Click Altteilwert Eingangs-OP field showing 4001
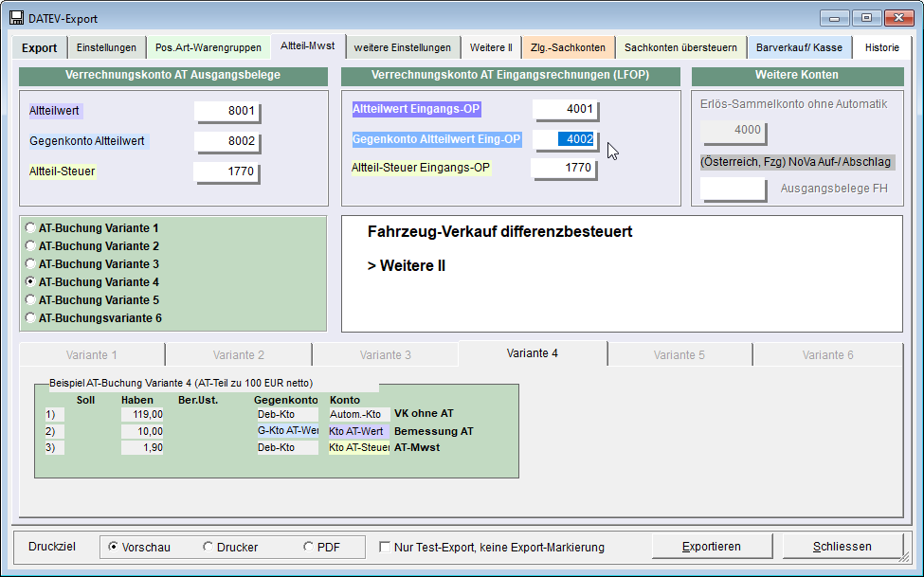The height and width of the screenshot is (577, 924). tap(565, 109)
